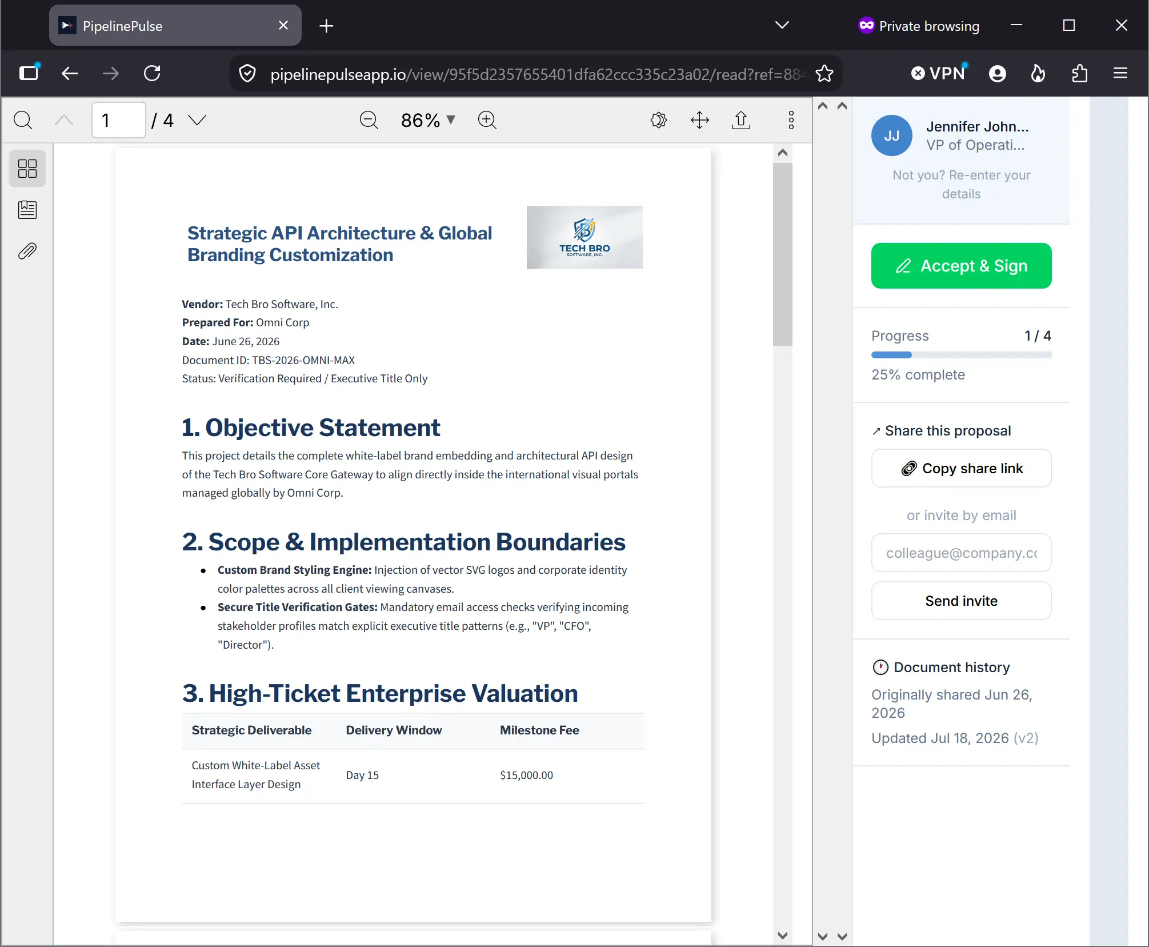Open the browser sidebar panel icon
The height and width of the screenshot is (947, 1149).
[29, 73]
